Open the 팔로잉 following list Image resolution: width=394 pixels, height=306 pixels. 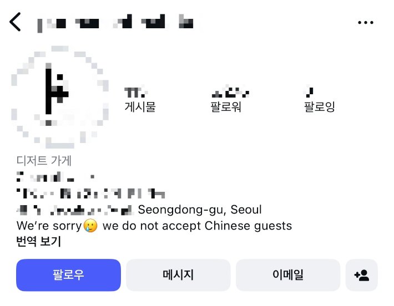pyautogui.click(x=320, y=107)
